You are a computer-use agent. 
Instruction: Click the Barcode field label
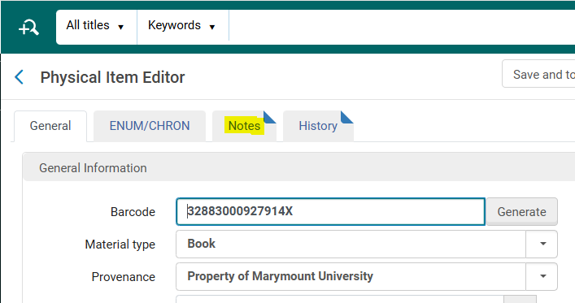click(x=133, y=212)
